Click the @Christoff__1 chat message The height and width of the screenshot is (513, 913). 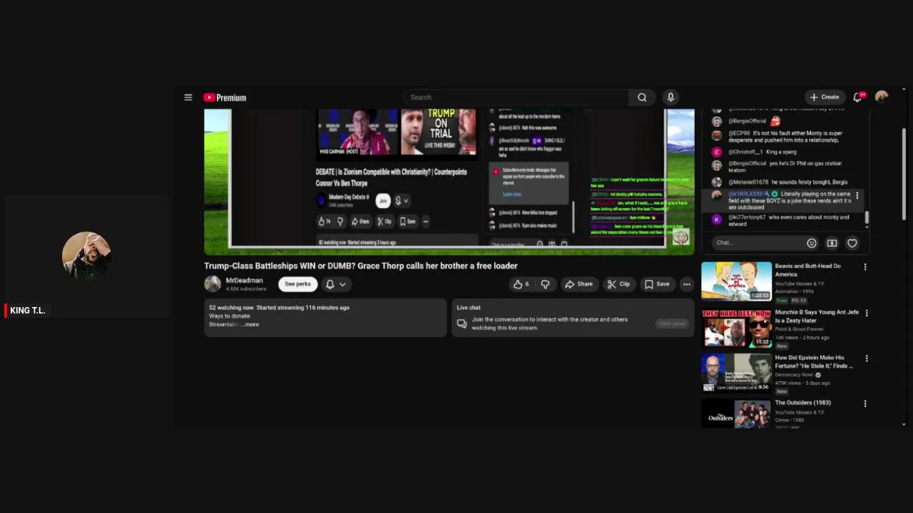tap(783, 152)
